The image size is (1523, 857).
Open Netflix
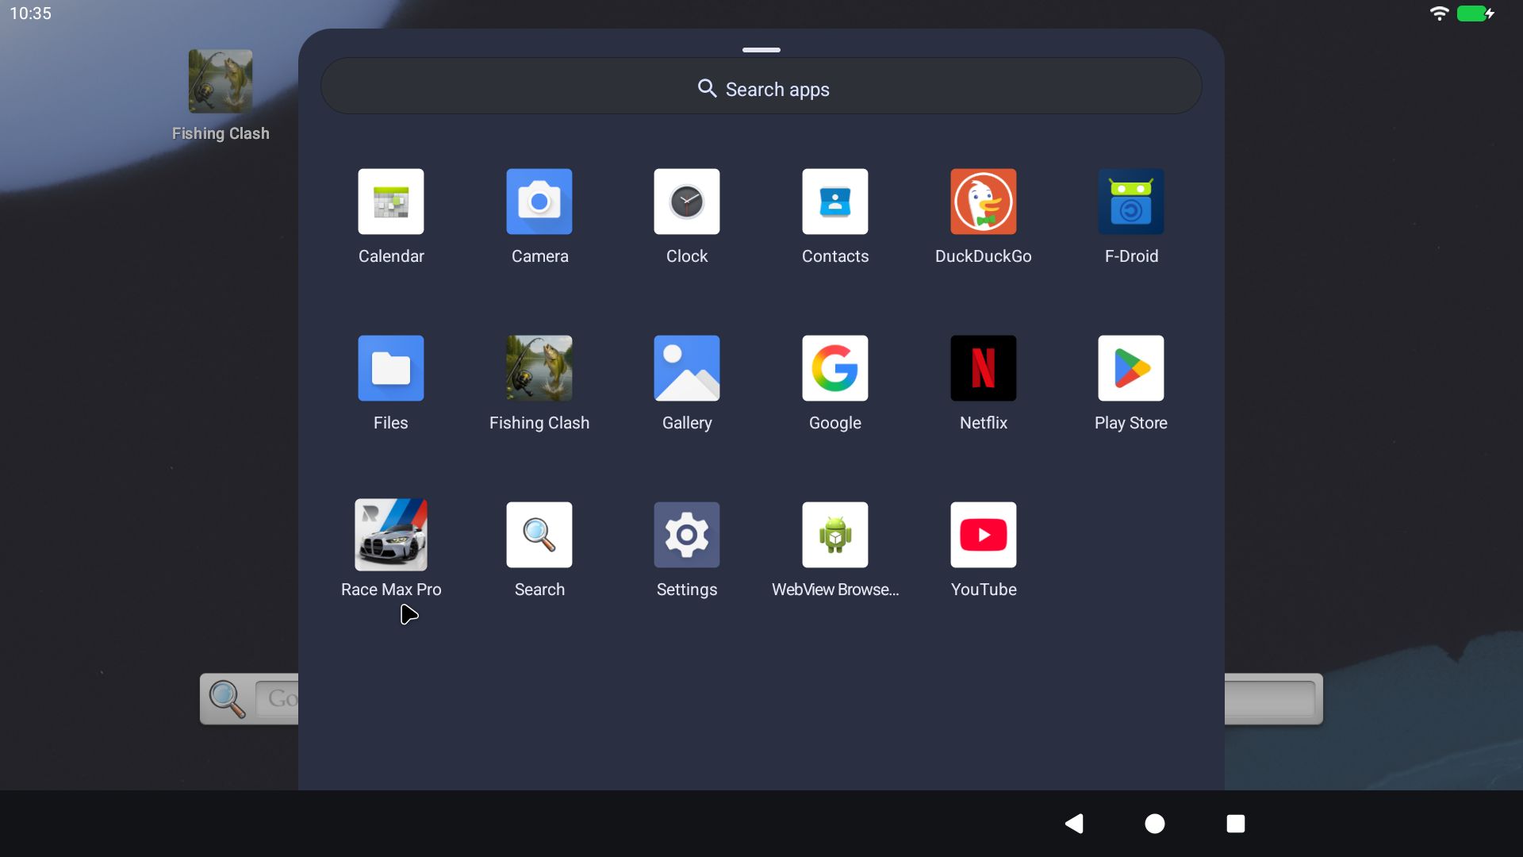tap(984, 368)
